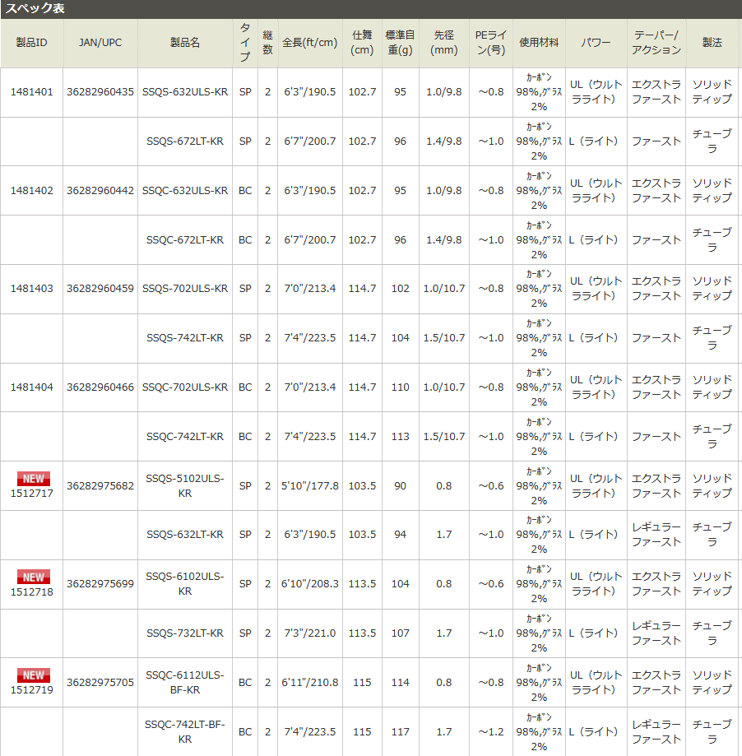Click product name SSQS-632ULS-KR
This screenshot has width=742, height=756.
tap(184, 92)
